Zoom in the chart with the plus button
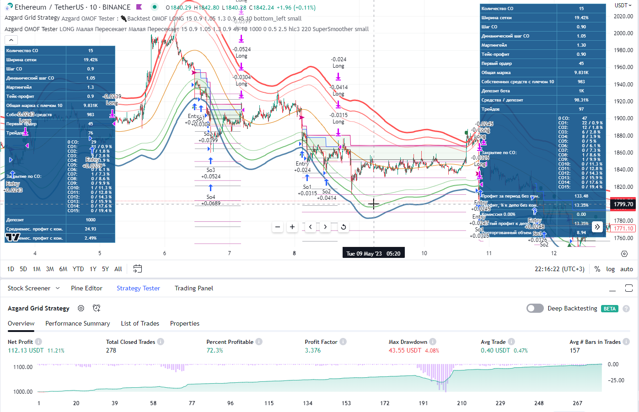Viewport: 639px width, 412px height. (x=292, y=227)
